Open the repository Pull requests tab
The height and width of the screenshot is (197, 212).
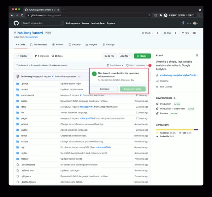(39, 45)
